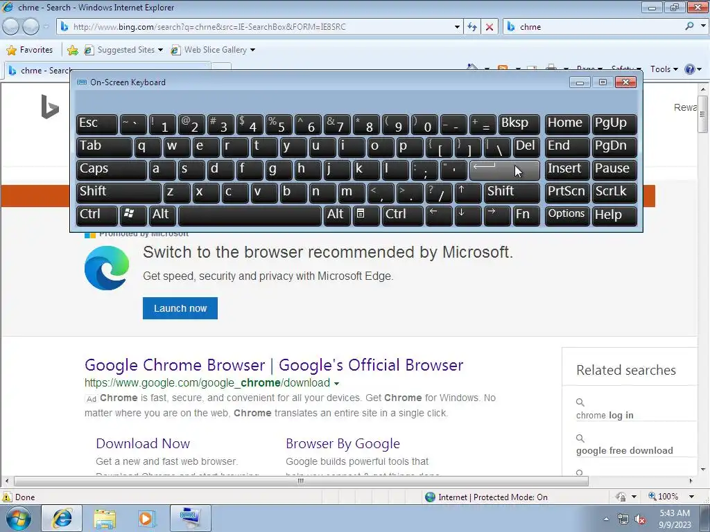Hit the Enter key on On-Screen Keyboard
The image size is (710, 532).
pyautogui.click(x=505, y=170)
